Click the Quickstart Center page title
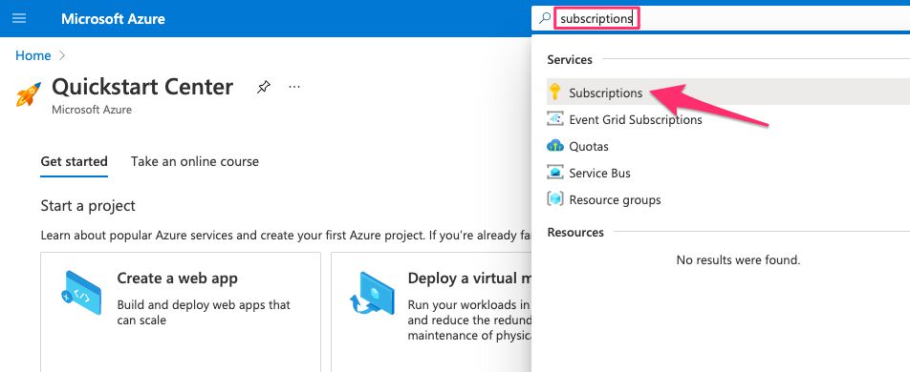The image size is (910, 372). (142, 87)
